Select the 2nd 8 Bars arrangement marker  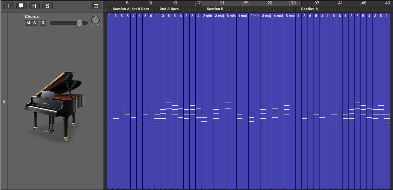169,9
